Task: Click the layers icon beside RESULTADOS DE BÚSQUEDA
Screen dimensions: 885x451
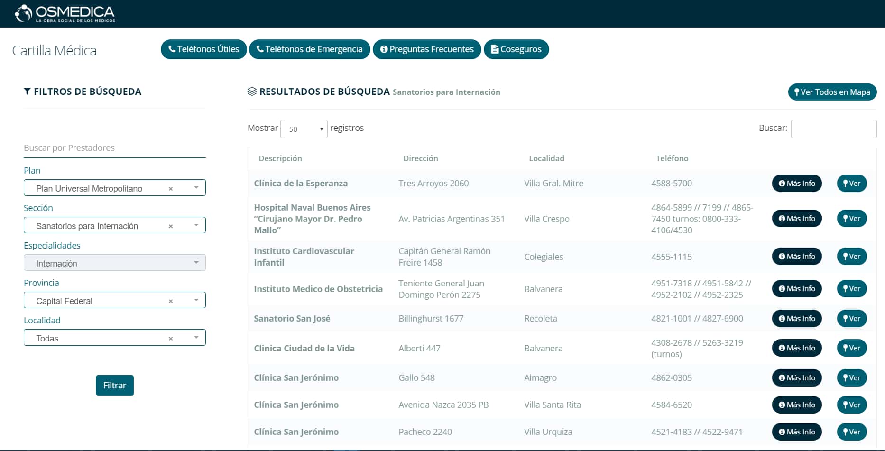Action: [251, 92]
